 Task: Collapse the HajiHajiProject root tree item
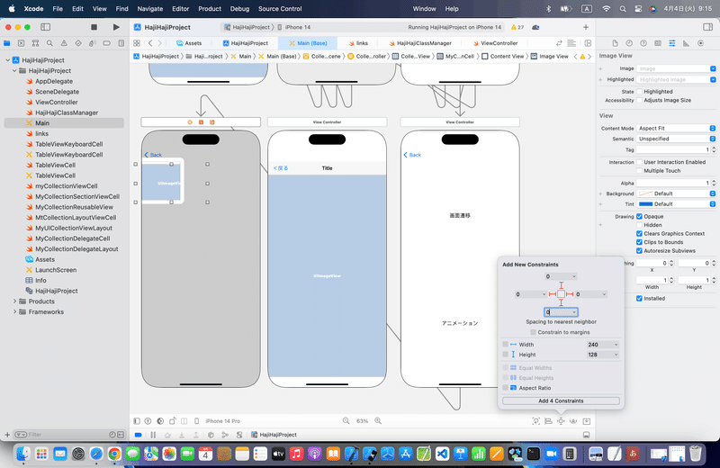click(x=8, y=60)
